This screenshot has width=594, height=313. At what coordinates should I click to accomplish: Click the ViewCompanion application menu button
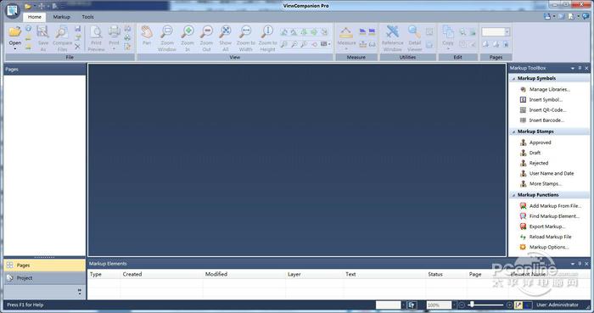(13, 10)
